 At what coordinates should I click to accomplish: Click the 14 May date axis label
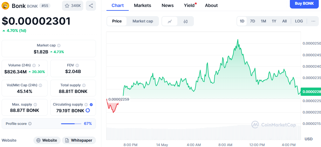(x=162, y=145)
